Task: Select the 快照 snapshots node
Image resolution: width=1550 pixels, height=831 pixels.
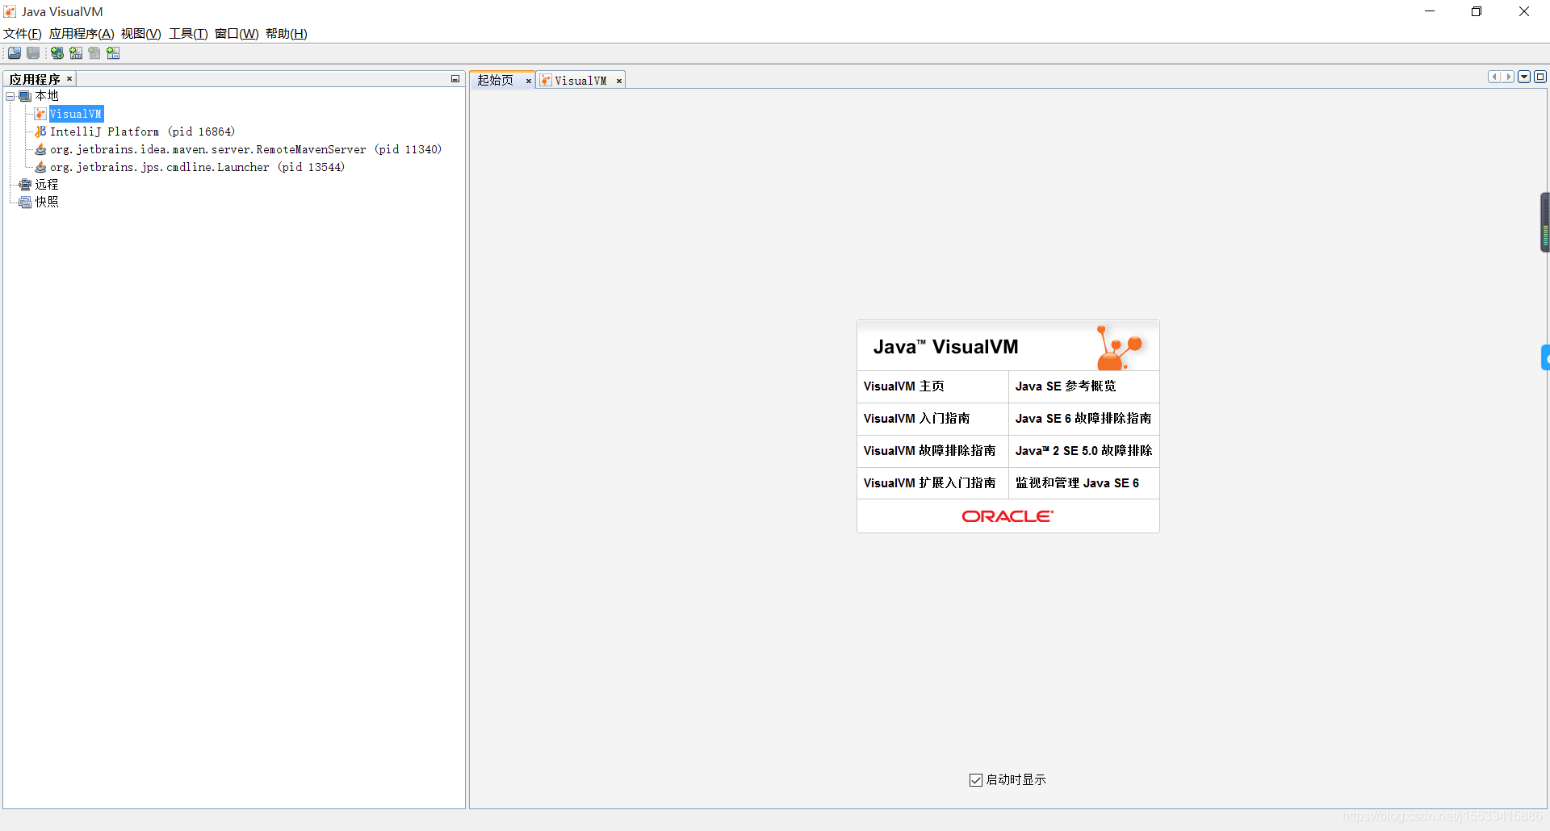Action: (47, 202)
